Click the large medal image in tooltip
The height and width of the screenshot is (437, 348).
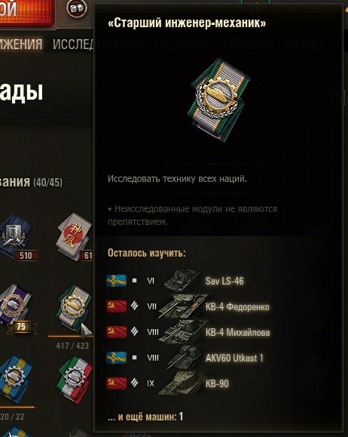click(218, 100)
